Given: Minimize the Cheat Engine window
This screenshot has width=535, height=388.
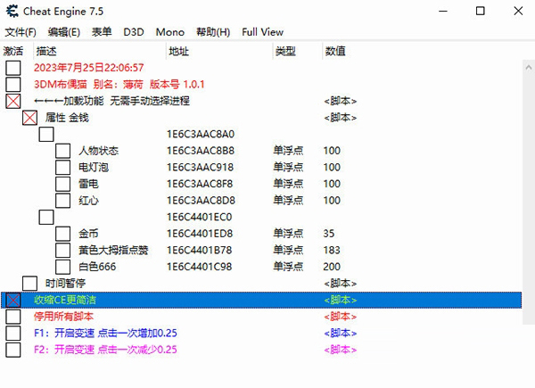Looking at the screenshot, I should [443, 12].
